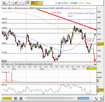
Task: Select the zoom magnifier tool in top toolbar
Action: click(x=3, y=3)
